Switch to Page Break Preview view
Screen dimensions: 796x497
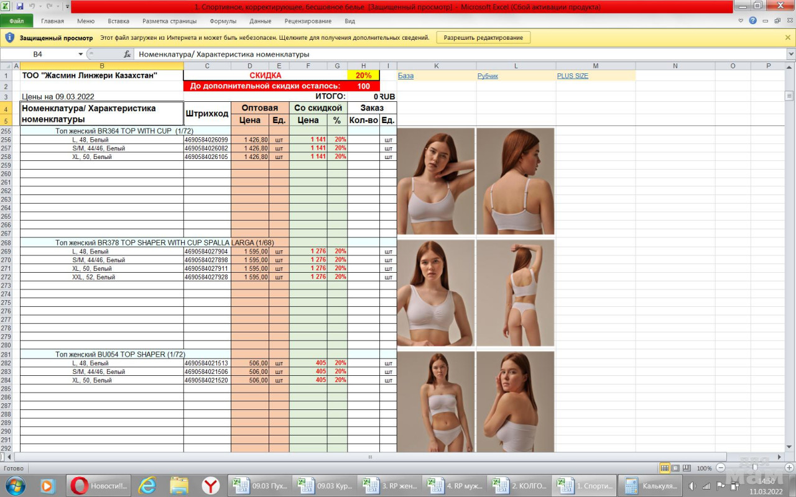pos(687,468)
